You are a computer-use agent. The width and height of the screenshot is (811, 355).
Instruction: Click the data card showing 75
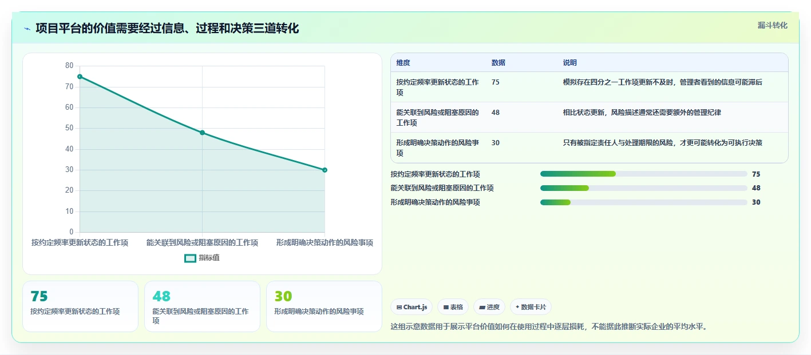80,306
